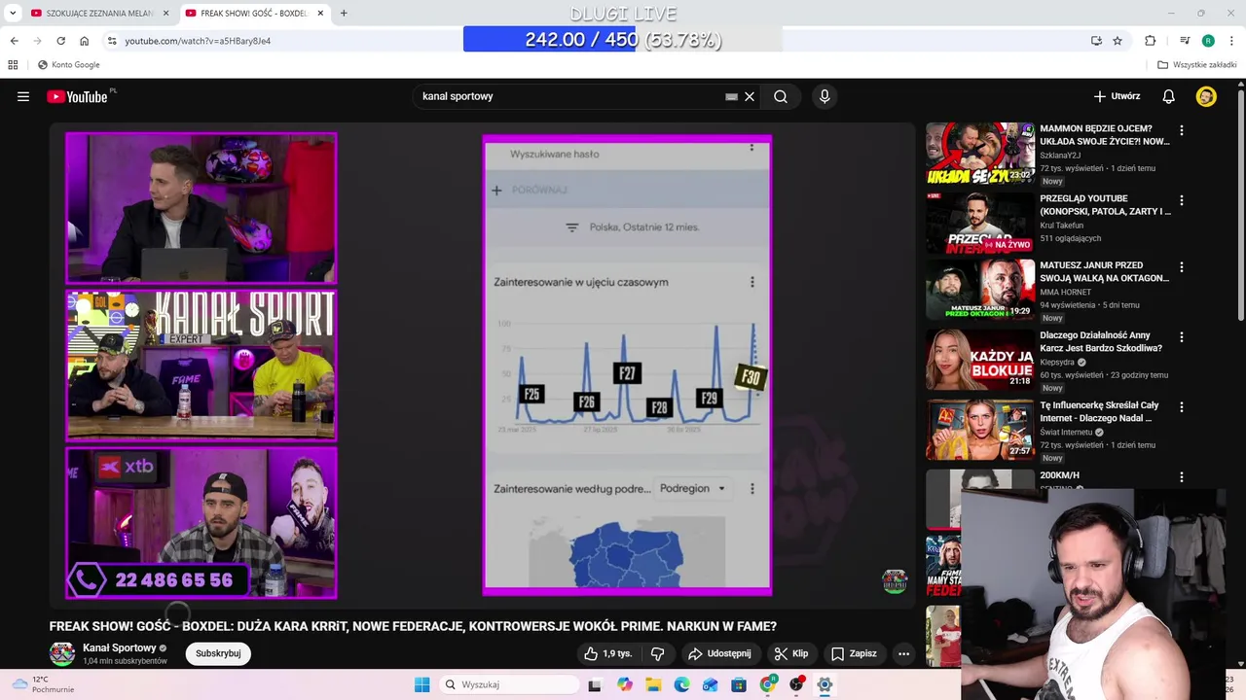
Task: Create a clip with Klip button
Action: coord(791,653)
